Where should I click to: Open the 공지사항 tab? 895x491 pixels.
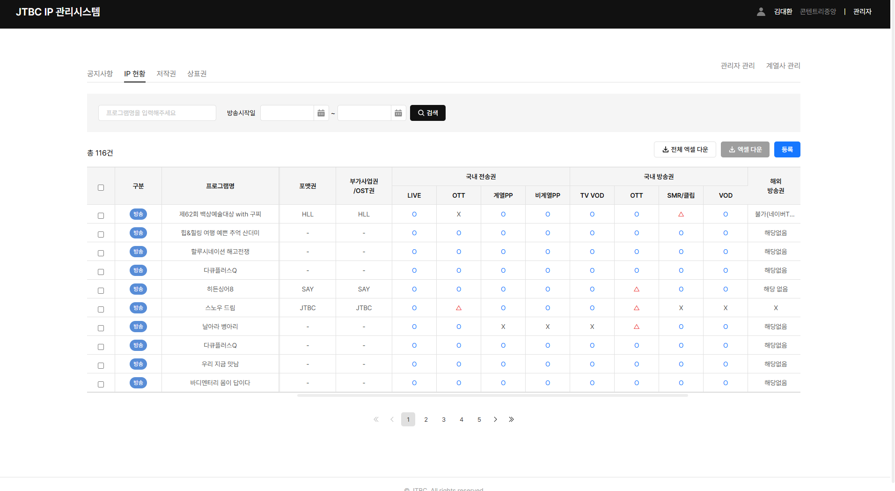[x=100, y=74]
